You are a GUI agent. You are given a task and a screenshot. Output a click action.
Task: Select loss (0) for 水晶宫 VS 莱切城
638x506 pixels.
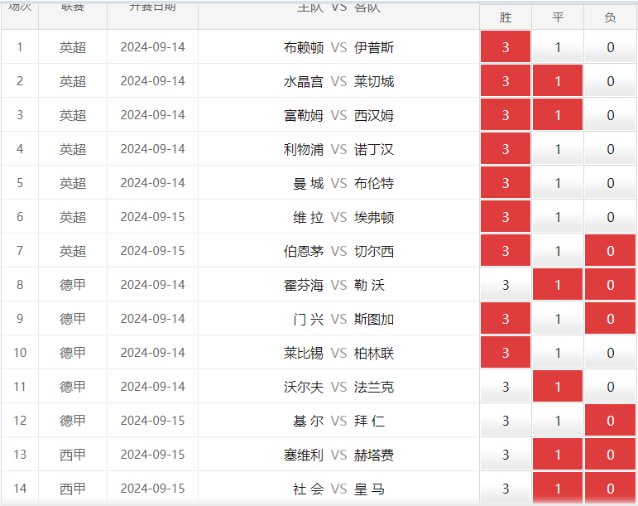pos(611,80)
